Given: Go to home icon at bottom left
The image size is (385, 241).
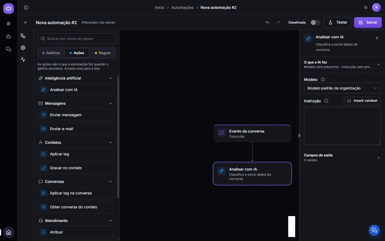Looking at the screenshot, I should click(x=9, y=232).
